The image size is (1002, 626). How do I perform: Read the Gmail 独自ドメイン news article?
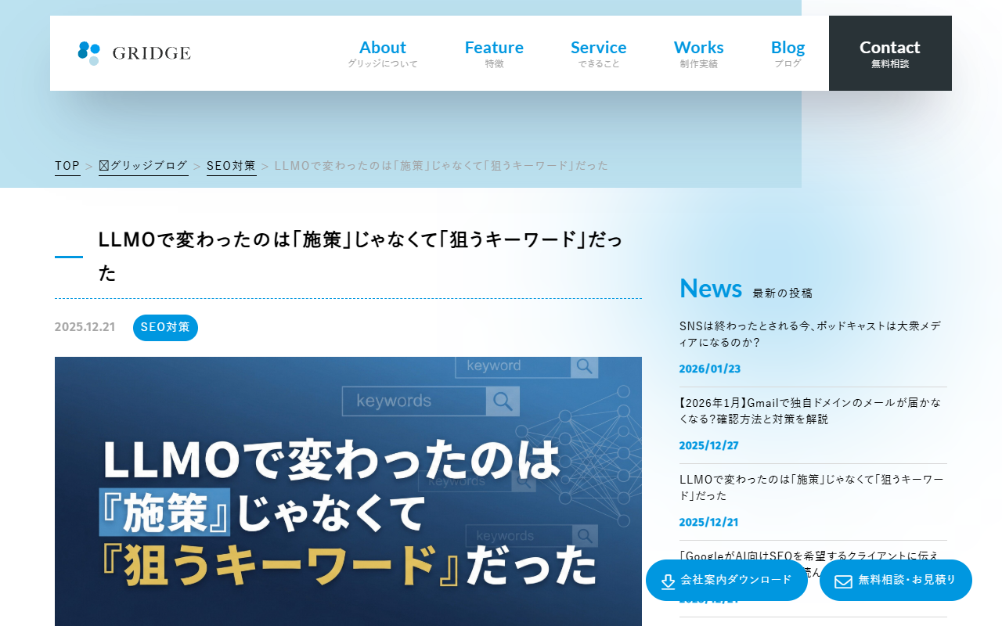(809, 411)
